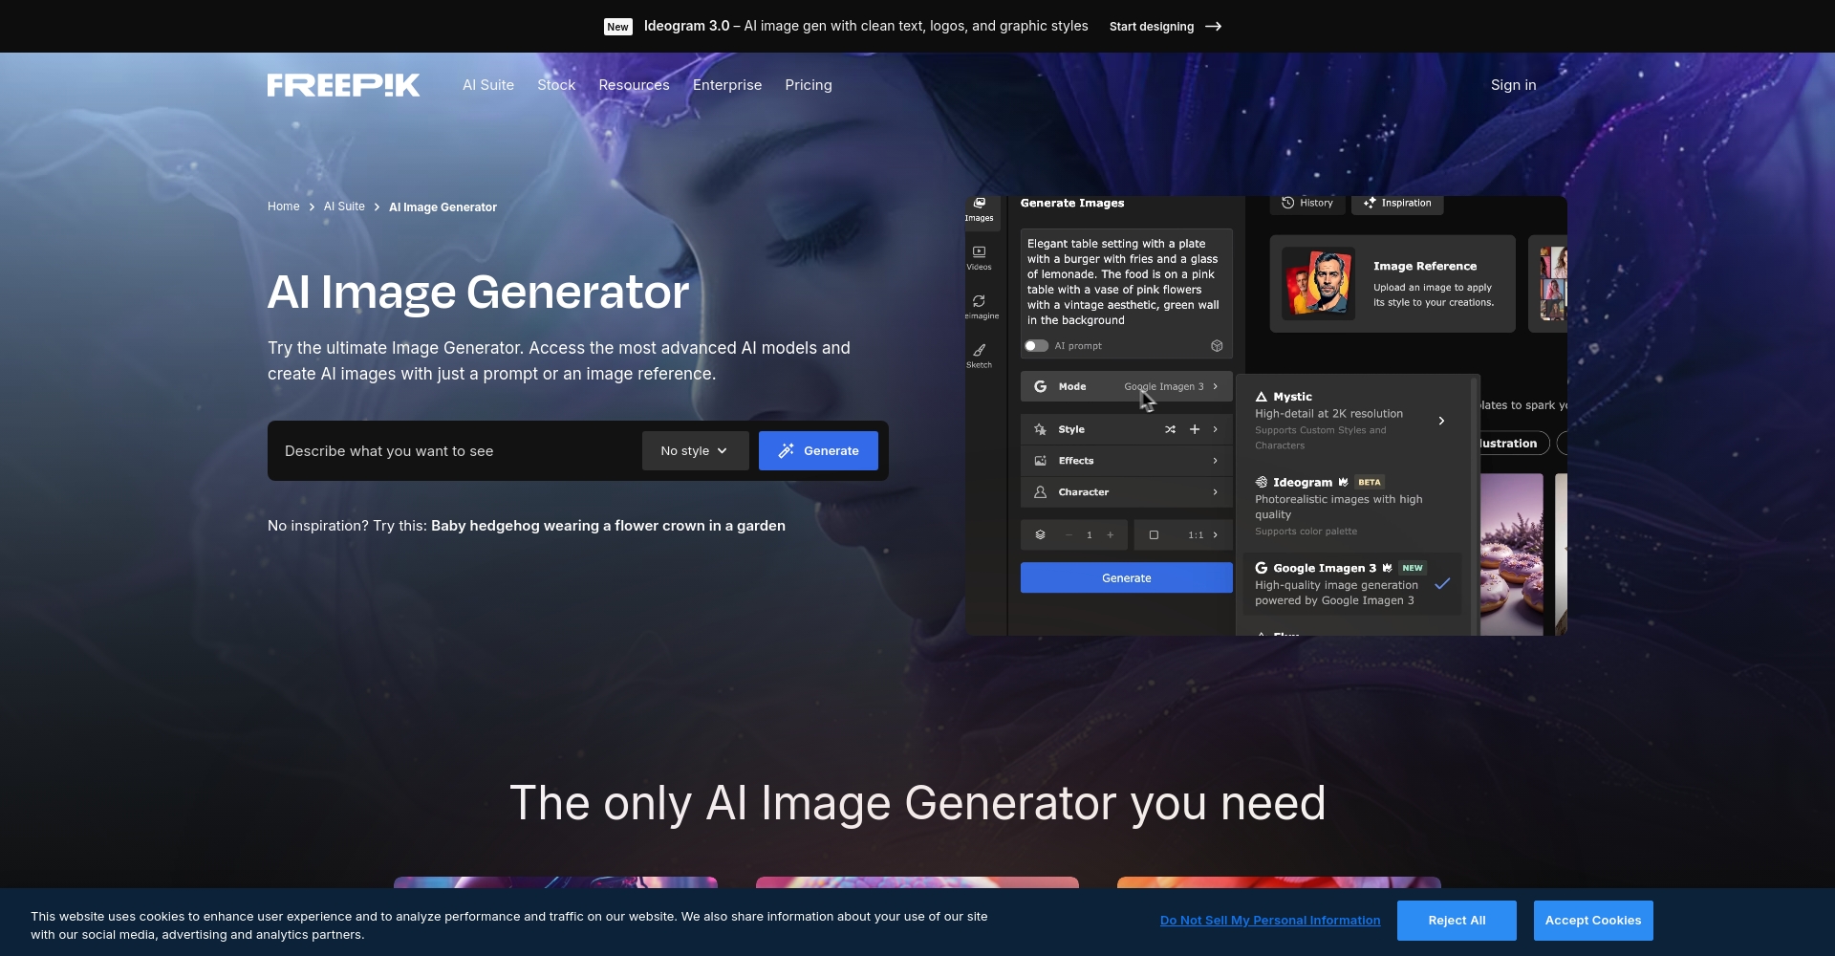Click the dice cube icon in prompt box
Viewport: 1835px width, 956px height.
point(1217,346)
